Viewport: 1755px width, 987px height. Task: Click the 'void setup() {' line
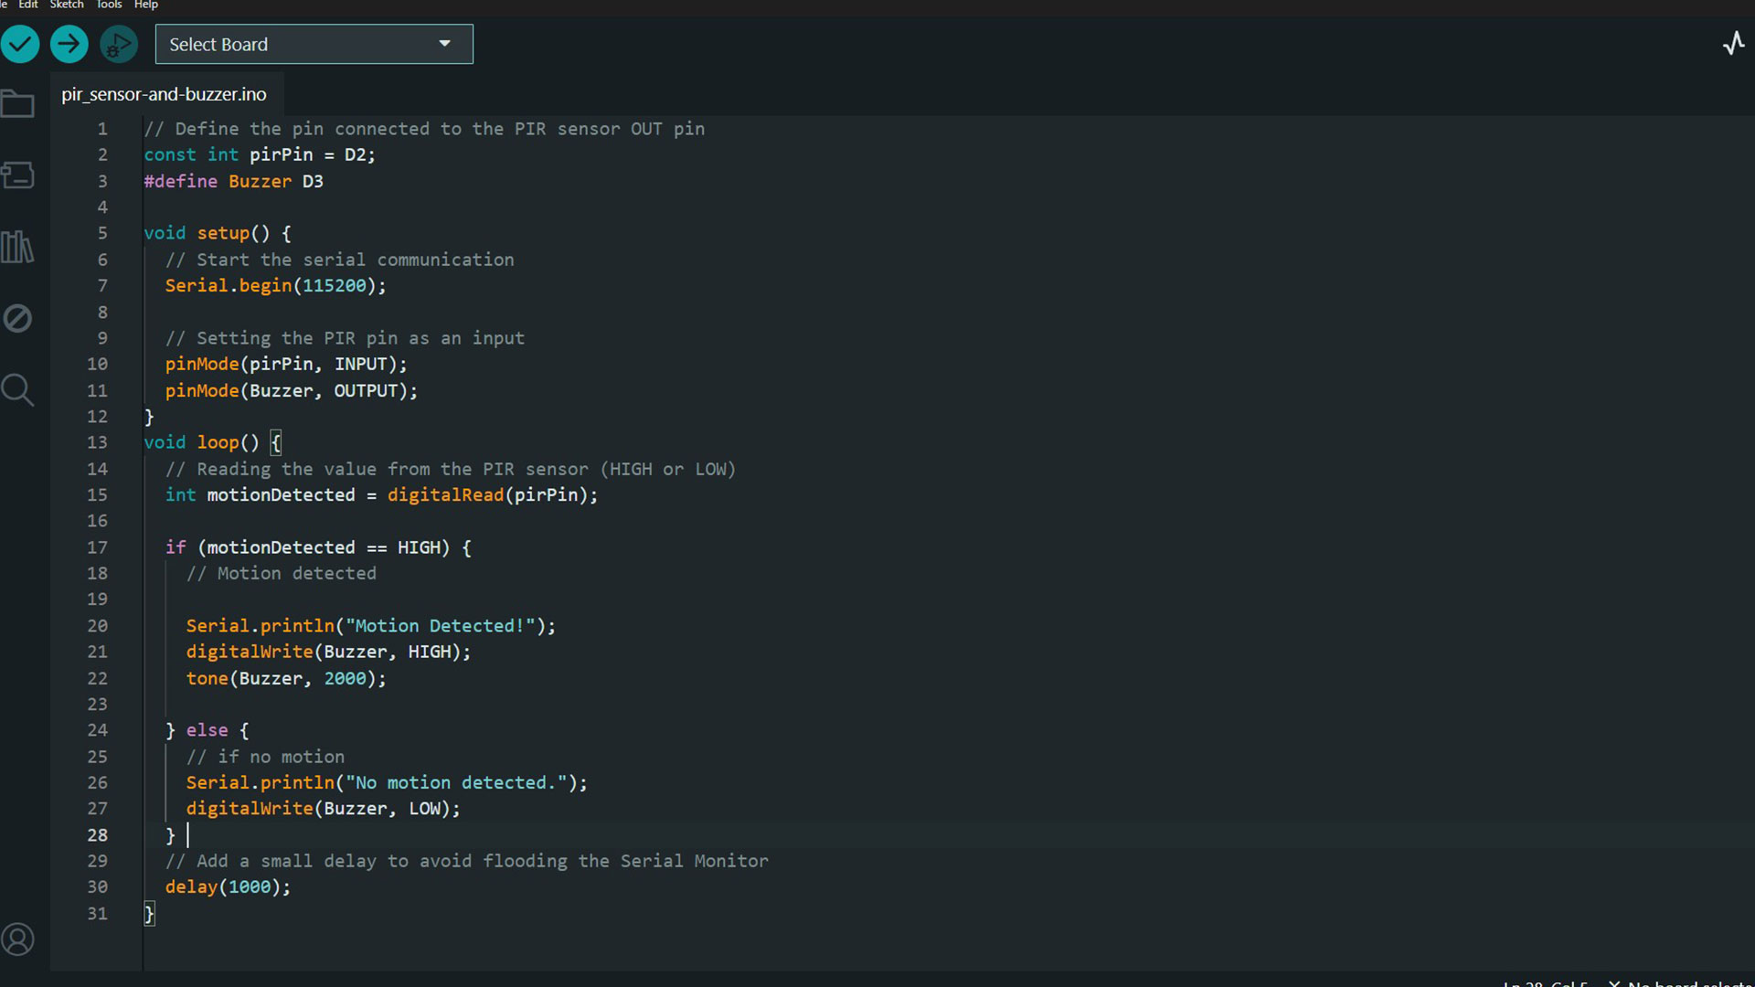point(218,233)
